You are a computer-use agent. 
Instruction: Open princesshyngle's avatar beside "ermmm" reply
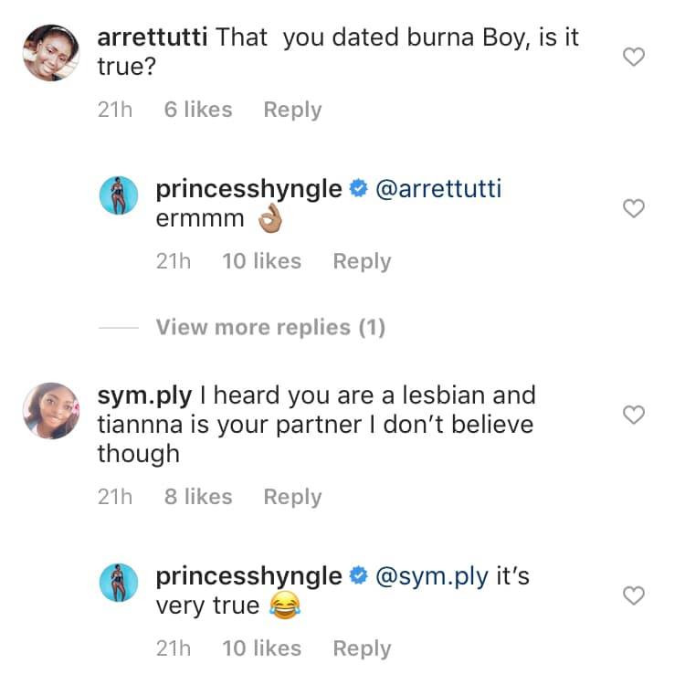[119, 197]
